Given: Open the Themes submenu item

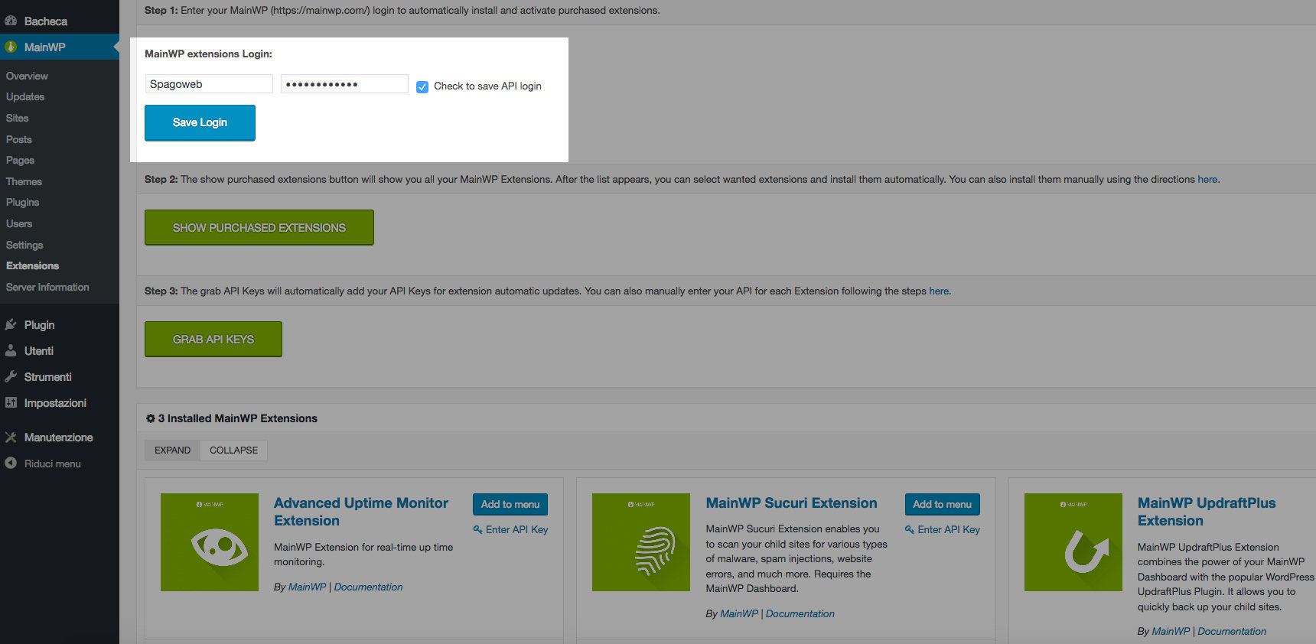Looking at the screenshot, I should tap(24, 181).
